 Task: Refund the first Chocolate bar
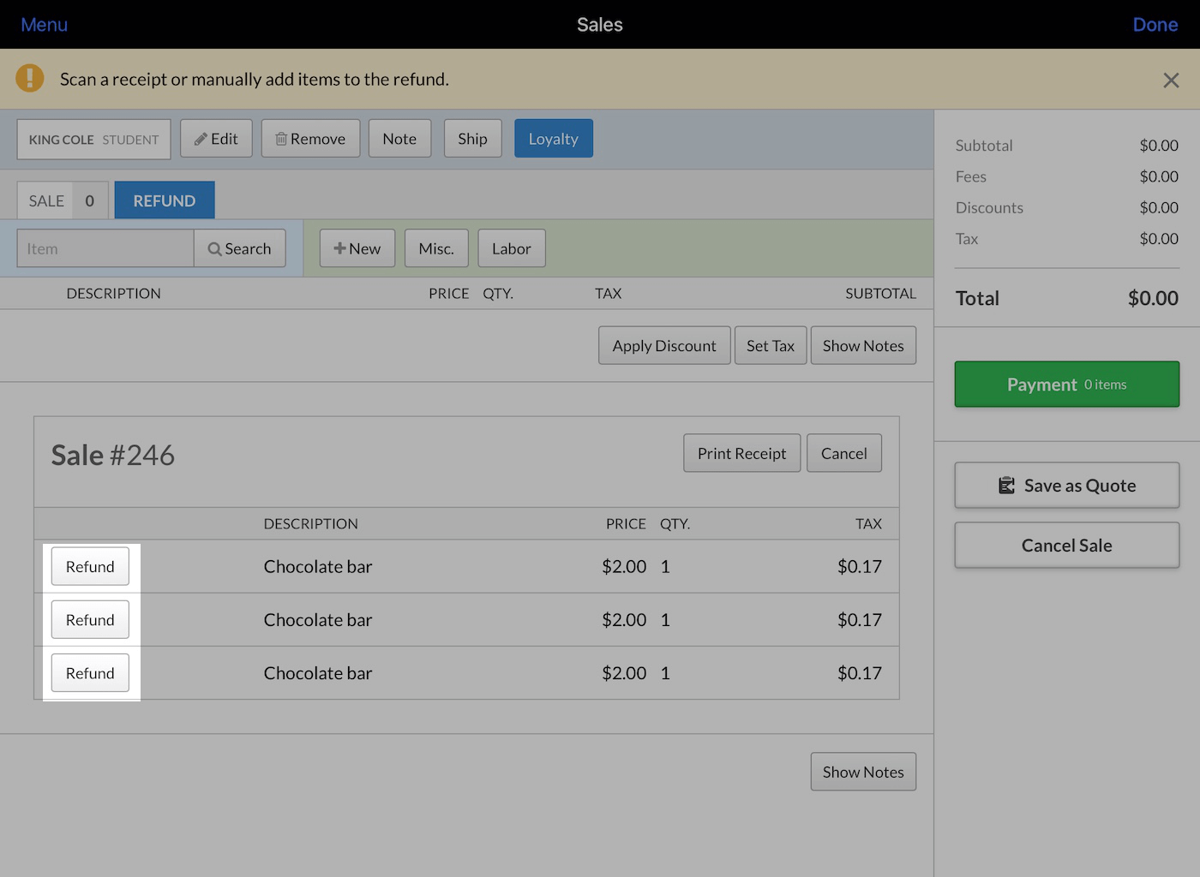point(90,566)
